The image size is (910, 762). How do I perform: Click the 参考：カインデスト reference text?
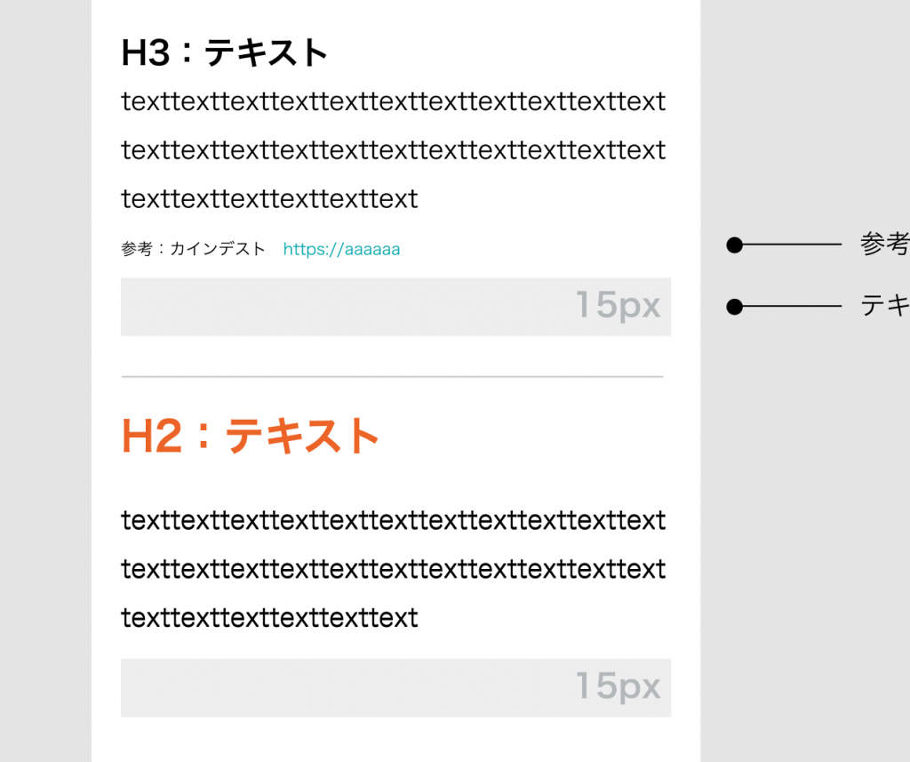pos(193,249)
